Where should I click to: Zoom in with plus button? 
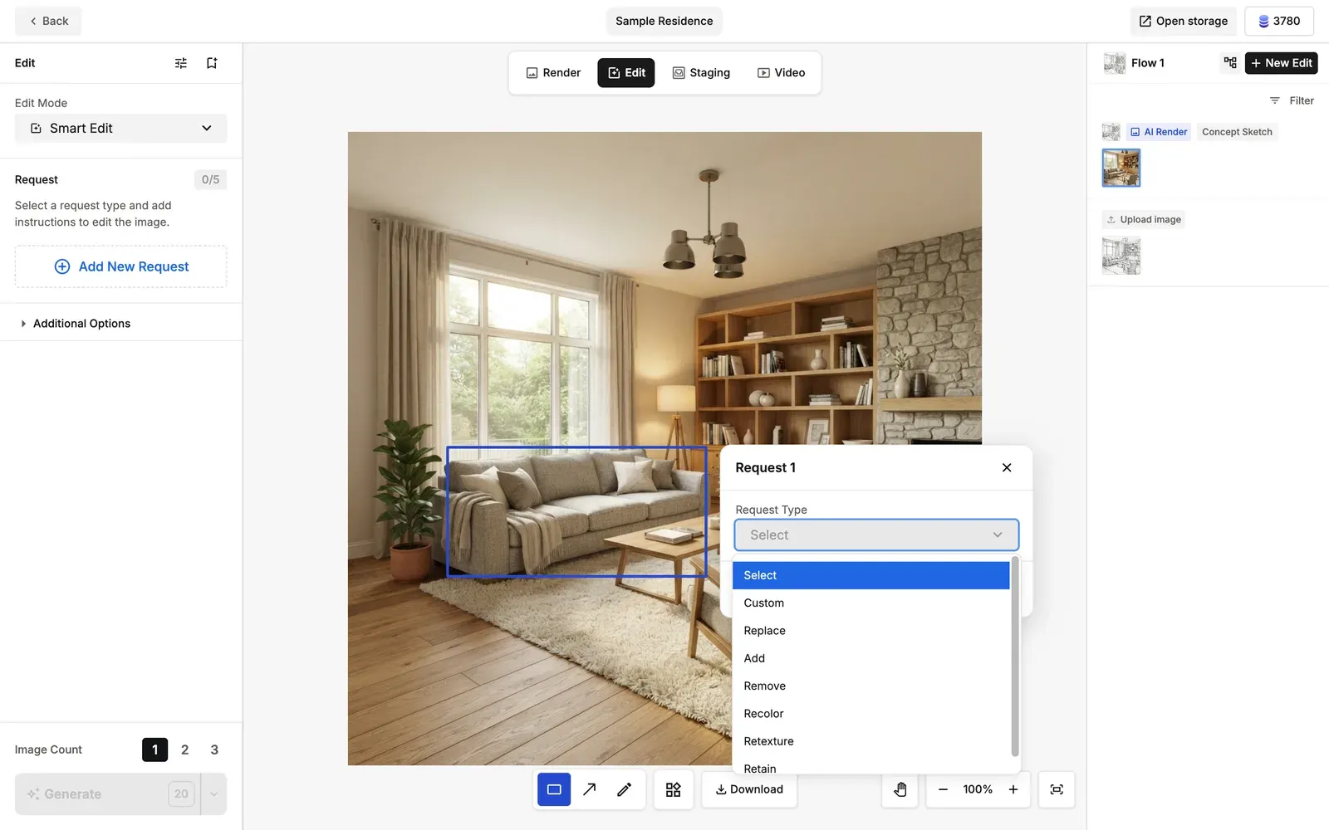(1013, 789)
